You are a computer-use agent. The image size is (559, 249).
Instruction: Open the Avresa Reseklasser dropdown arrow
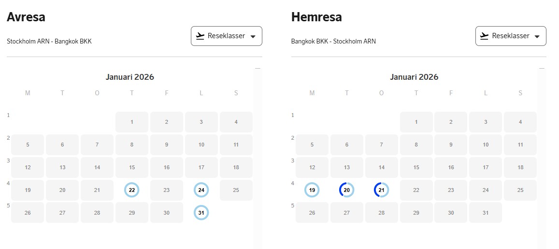(x=253, y=37)
